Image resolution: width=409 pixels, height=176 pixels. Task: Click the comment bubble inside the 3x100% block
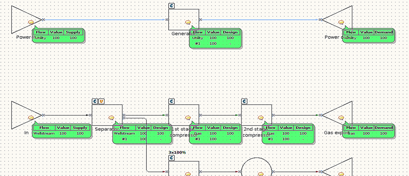click(188, 174)
